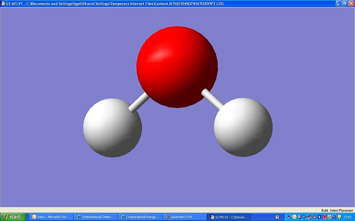Switch to Computational Chemi... browser taskbar button
This screenshot has width=355, height=221.
coord(96,217)
